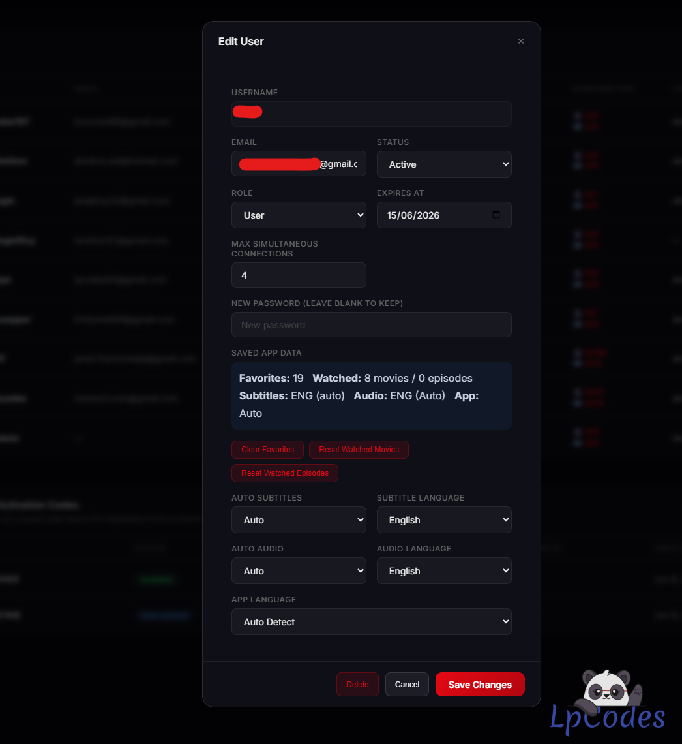Screen dimensions: 682x744
Task: Expand the Auto Subtitles dropdown
Action: [299, 519]
